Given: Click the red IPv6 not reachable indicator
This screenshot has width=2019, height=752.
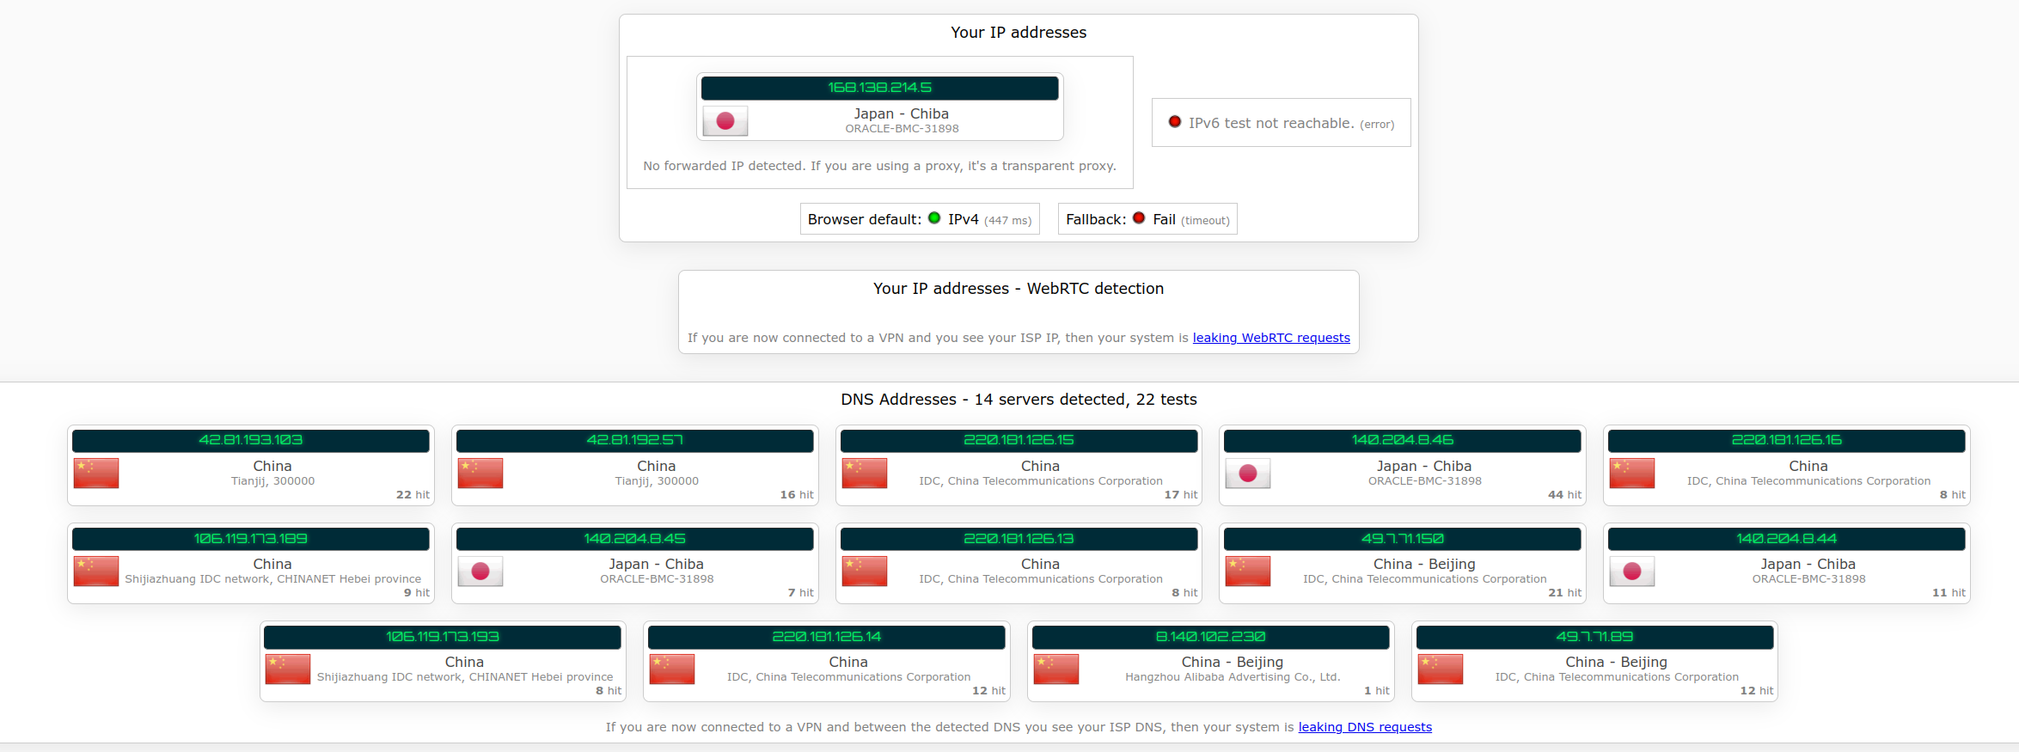Looking at the screenshot, I should [x=1175, y=122].
